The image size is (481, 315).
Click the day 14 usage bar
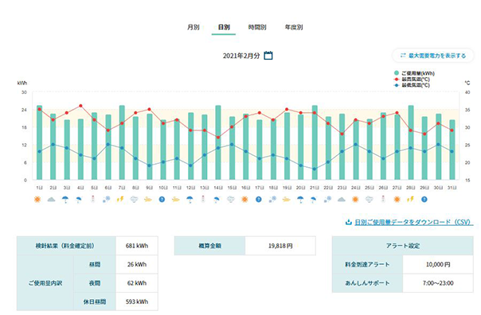click(218, 142)
